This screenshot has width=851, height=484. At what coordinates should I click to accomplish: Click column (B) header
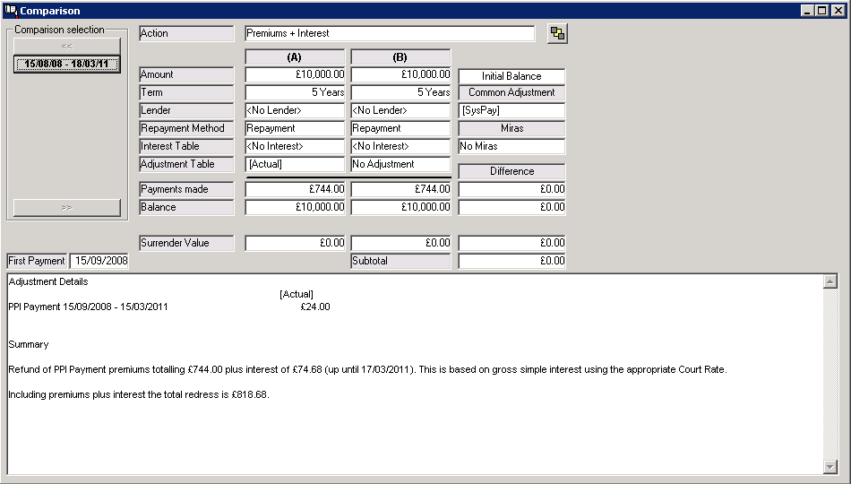(x=400, y=57)
